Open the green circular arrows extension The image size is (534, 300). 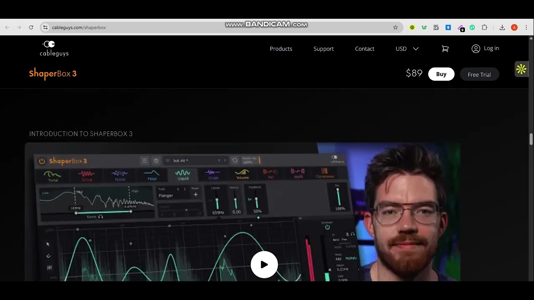pos(472,27)
